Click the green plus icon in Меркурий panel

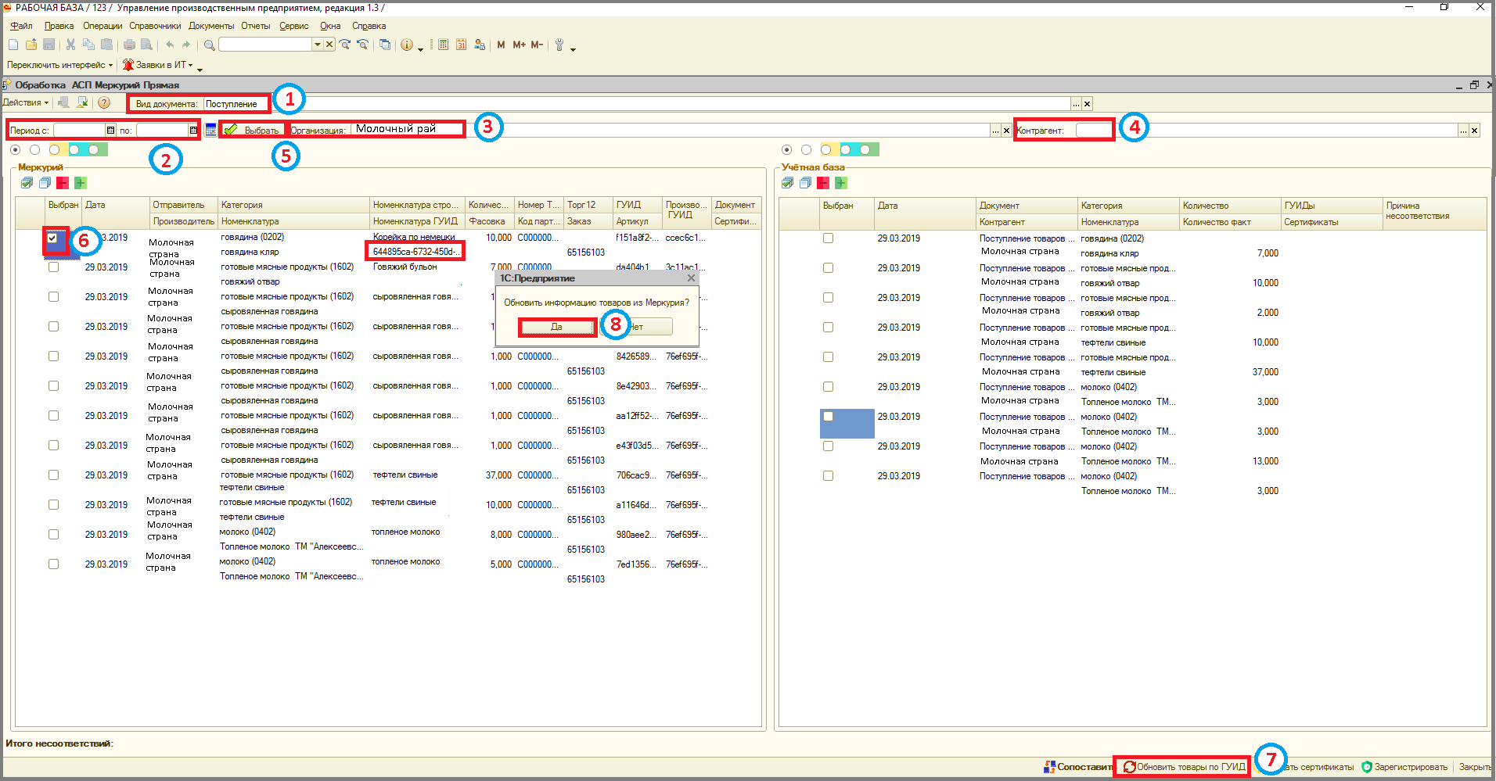pos(81,183)
